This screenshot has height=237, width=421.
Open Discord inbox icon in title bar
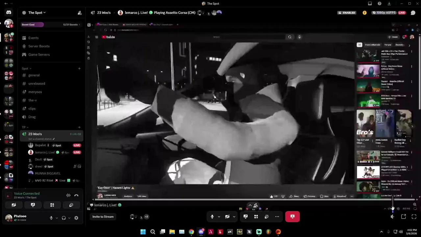click(370, 4)
